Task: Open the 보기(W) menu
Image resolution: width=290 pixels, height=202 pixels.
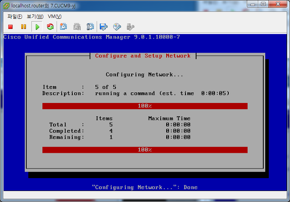Action: [35, 17]
